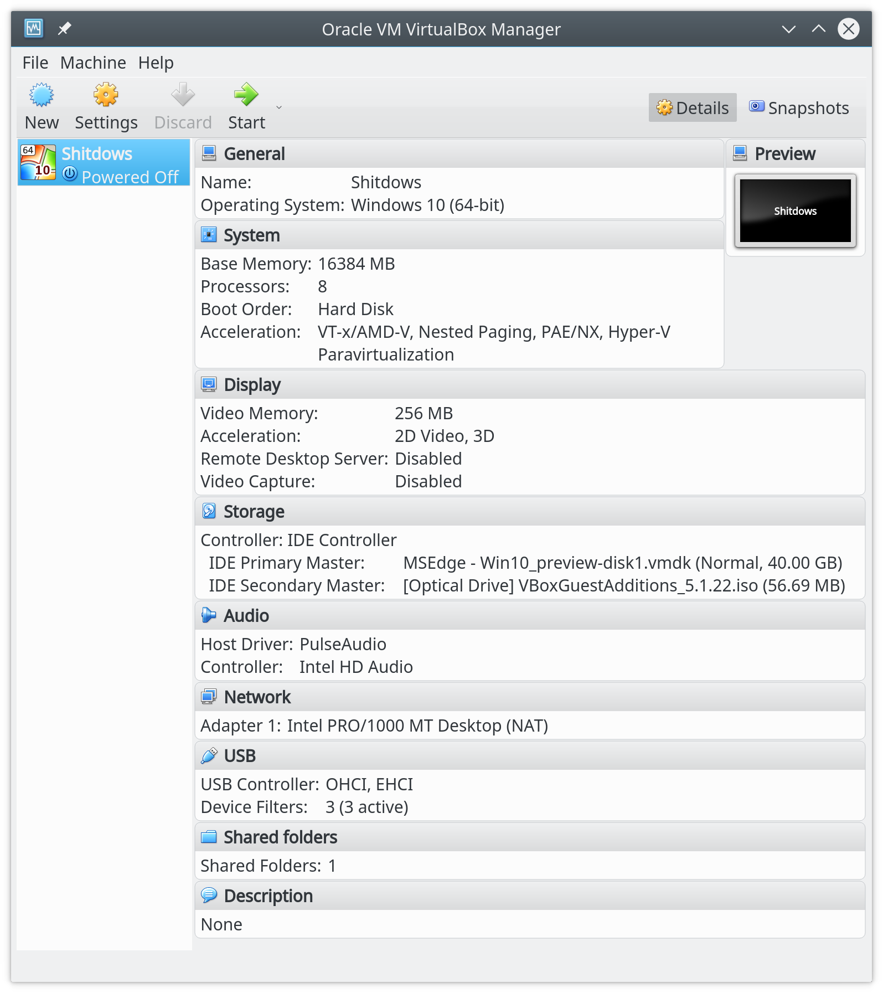The image size is (883, 993).
Task: Open the Display section header link
Action: click(252, 385)
